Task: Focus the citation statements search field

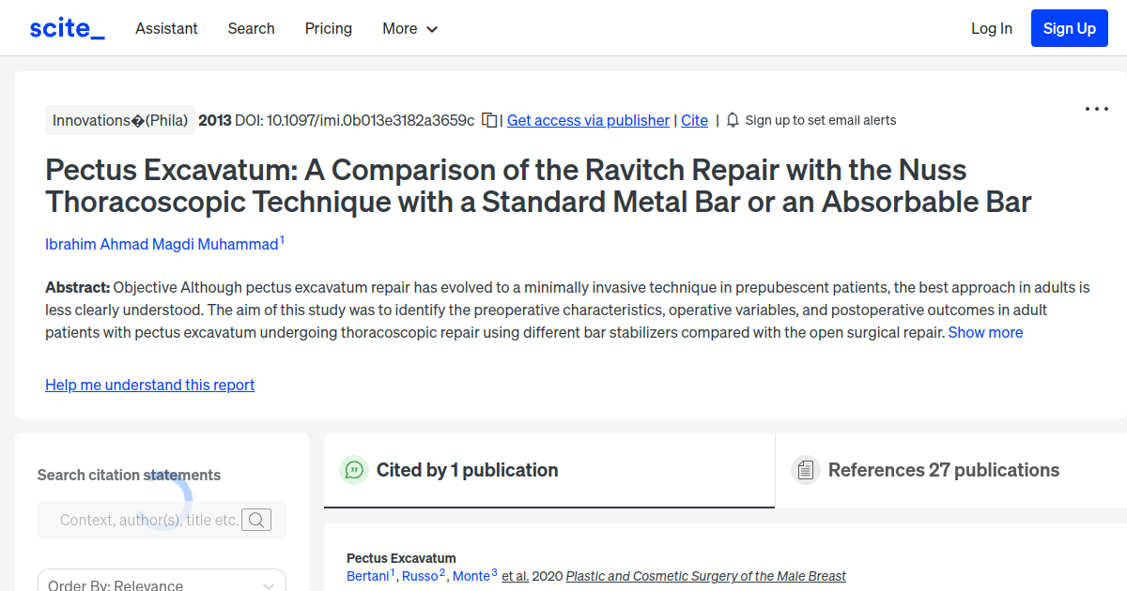Action: point(148,520)
